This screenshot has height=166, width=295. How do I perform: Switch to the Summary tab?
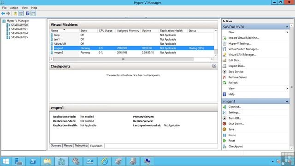click(56, 146)
